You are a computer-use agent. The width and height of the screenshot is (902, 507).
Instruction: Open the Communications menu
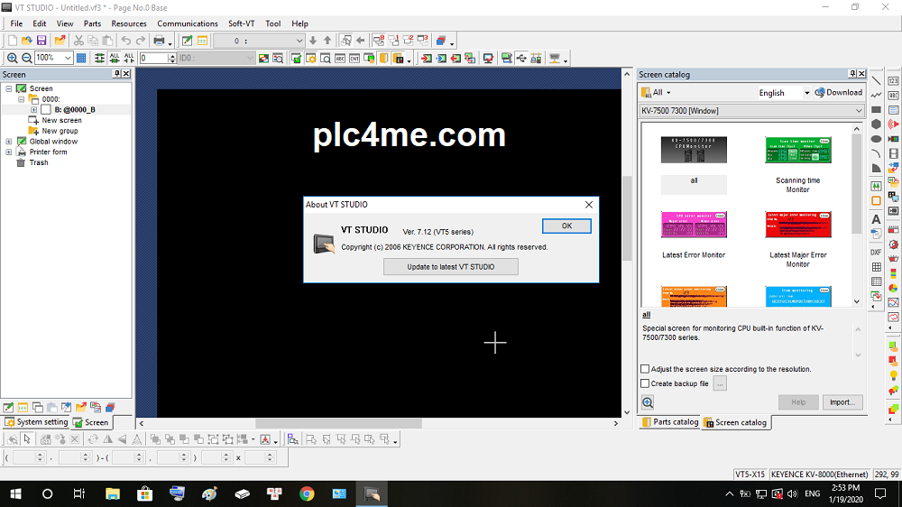(188, 23)
